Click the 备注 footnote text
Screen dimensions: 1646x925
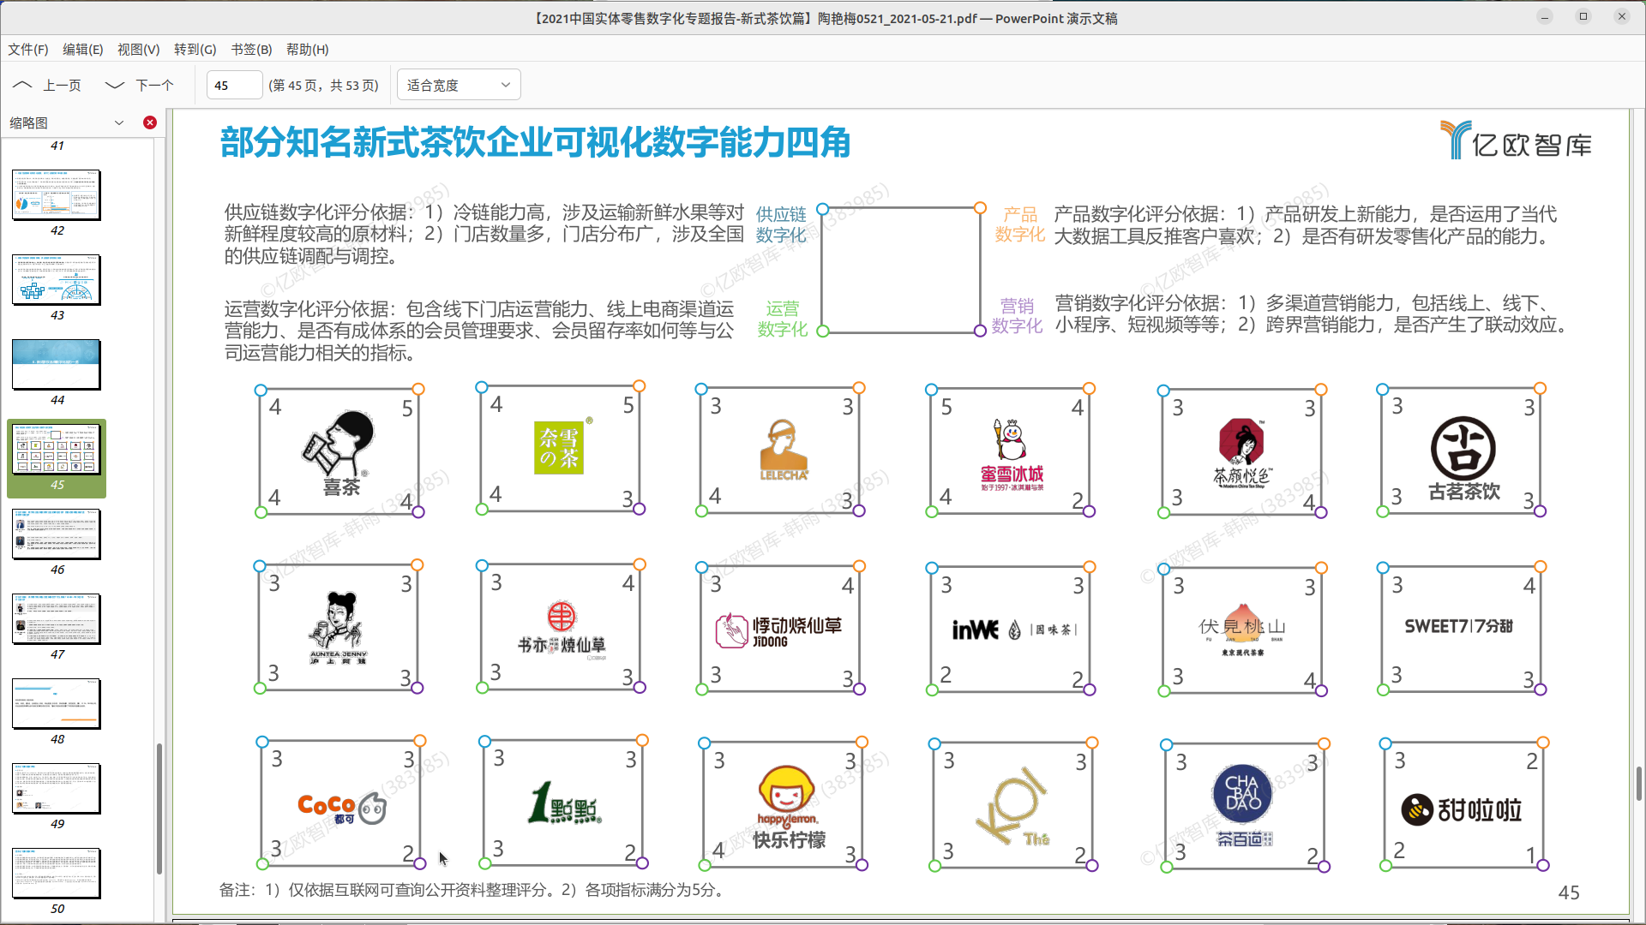472,890
